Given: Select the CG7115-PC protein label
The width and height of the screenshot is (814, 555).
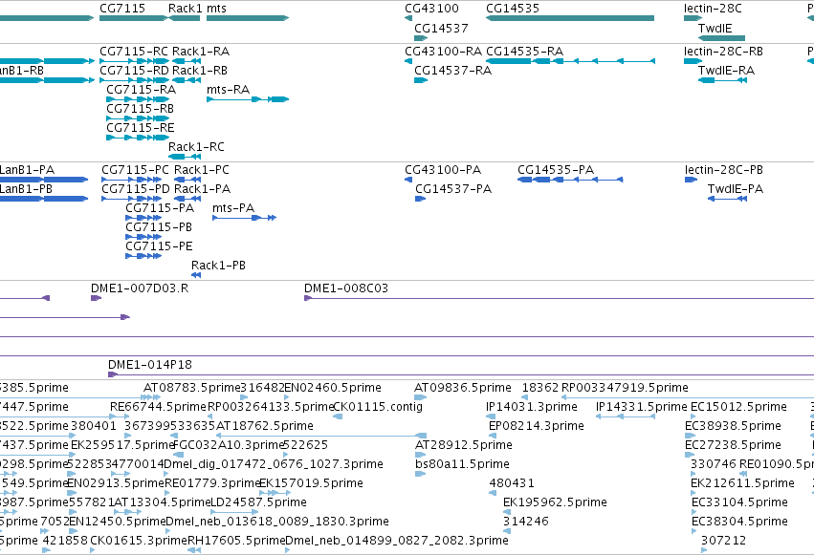Looking at the screenshot, I should [136, 169].
